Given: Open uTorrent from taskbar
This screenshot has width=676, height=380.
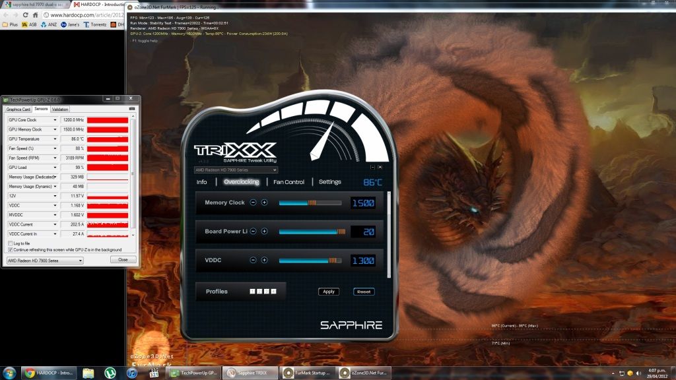Looking at the screenshot, I should 110,373.
